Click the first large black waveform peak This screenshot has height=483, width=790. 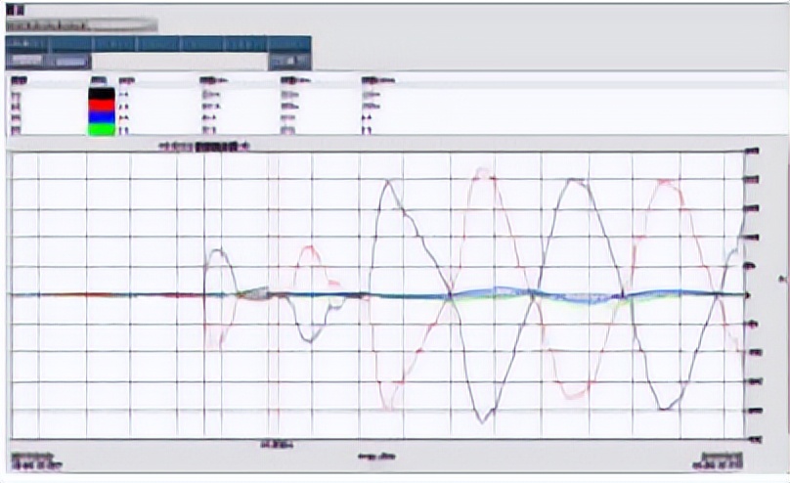(386, 182)
